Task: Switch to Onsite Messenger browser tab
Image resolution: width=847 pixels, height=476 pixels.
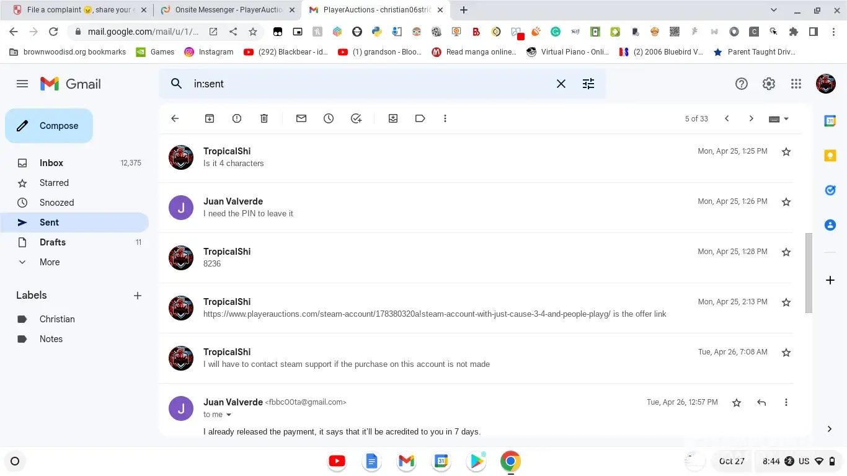Action: [x=227, y=10]
